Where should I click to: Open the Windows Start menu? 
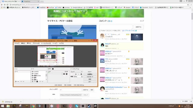[2, 106]
